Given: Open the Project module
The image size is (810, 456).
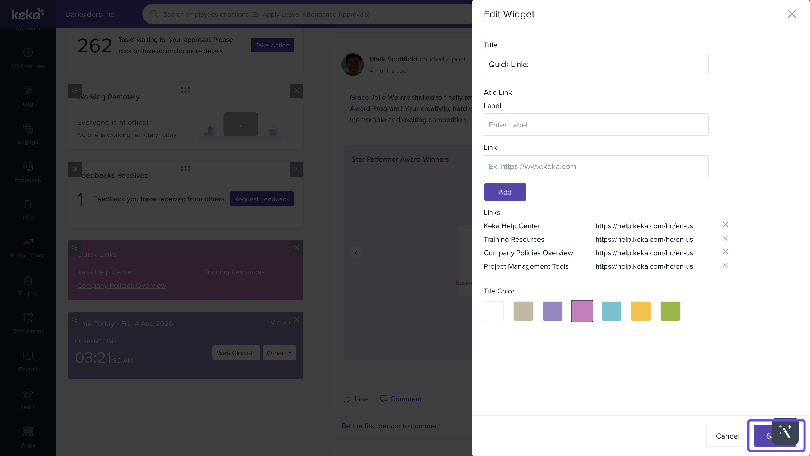Looking at the screenshot, I should [28, 286].
